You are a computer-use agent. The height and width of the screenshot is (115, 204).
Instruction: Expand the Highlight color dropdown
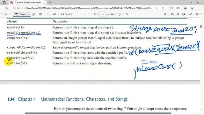[10, 14]
